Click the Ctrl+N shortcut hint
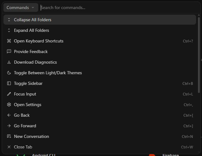Screen dimensions: 202x156 pos(187,137)
